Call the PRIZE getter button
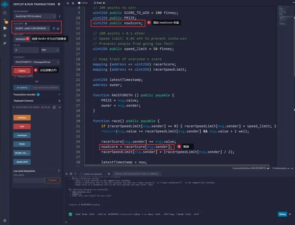Screen dimensions: 295x225 pos(22,144)
